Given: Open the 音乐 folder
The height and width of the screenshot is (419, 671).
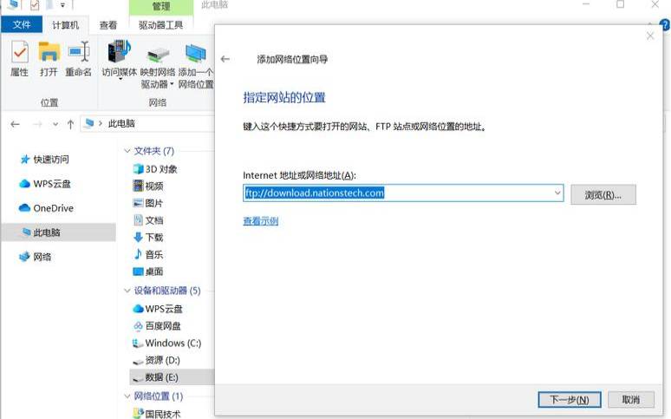Looking at the screenshot, I should pyautogui.click(x=148, y=254).
